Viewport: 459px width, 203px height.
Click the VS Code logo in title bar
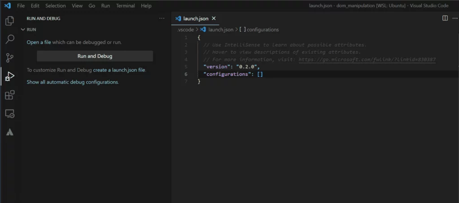click(8, 5)
